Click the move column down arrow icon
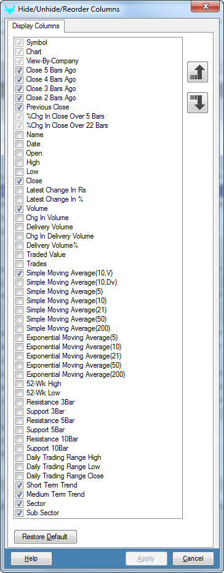This screenshot has width=224, height=573. coord(198,103)
